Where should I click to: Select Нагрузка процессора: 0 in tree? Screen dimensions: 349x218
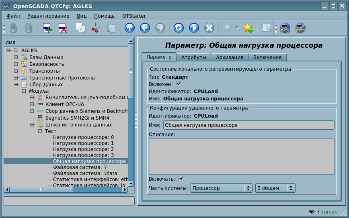point(83,137)
